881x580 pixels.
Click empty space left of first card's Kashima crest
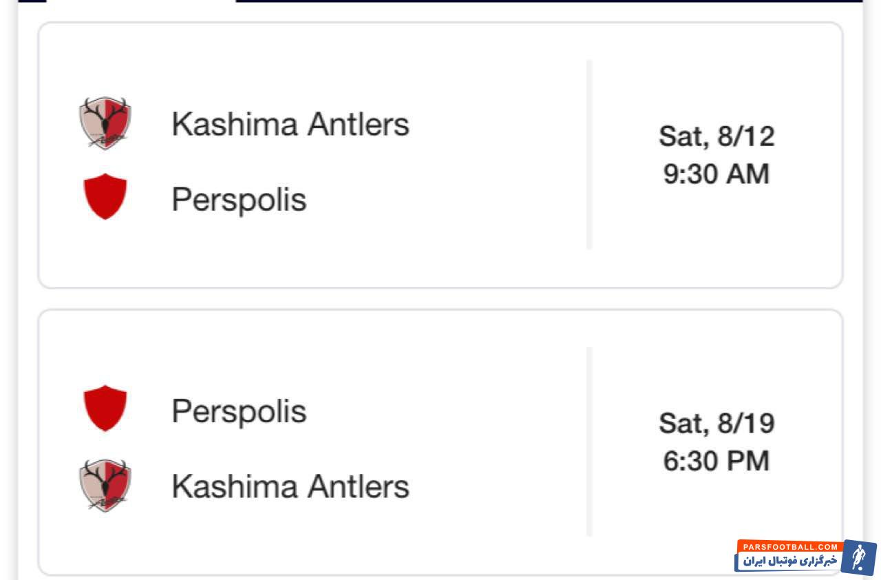point(59,124)
